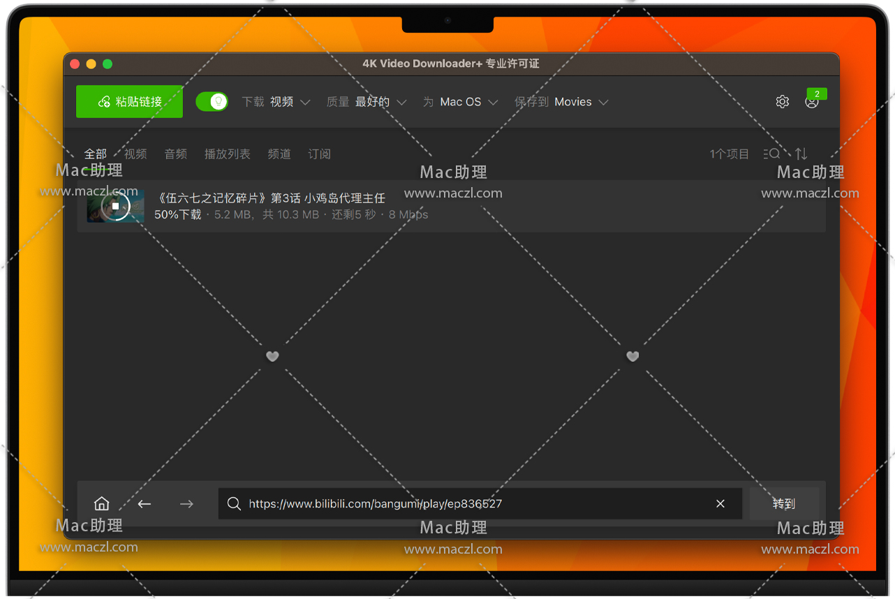Screen dimensions: 895x599
Task: Open the 为 Mac OS format dropdown
Action: click(x=460, y=102)
